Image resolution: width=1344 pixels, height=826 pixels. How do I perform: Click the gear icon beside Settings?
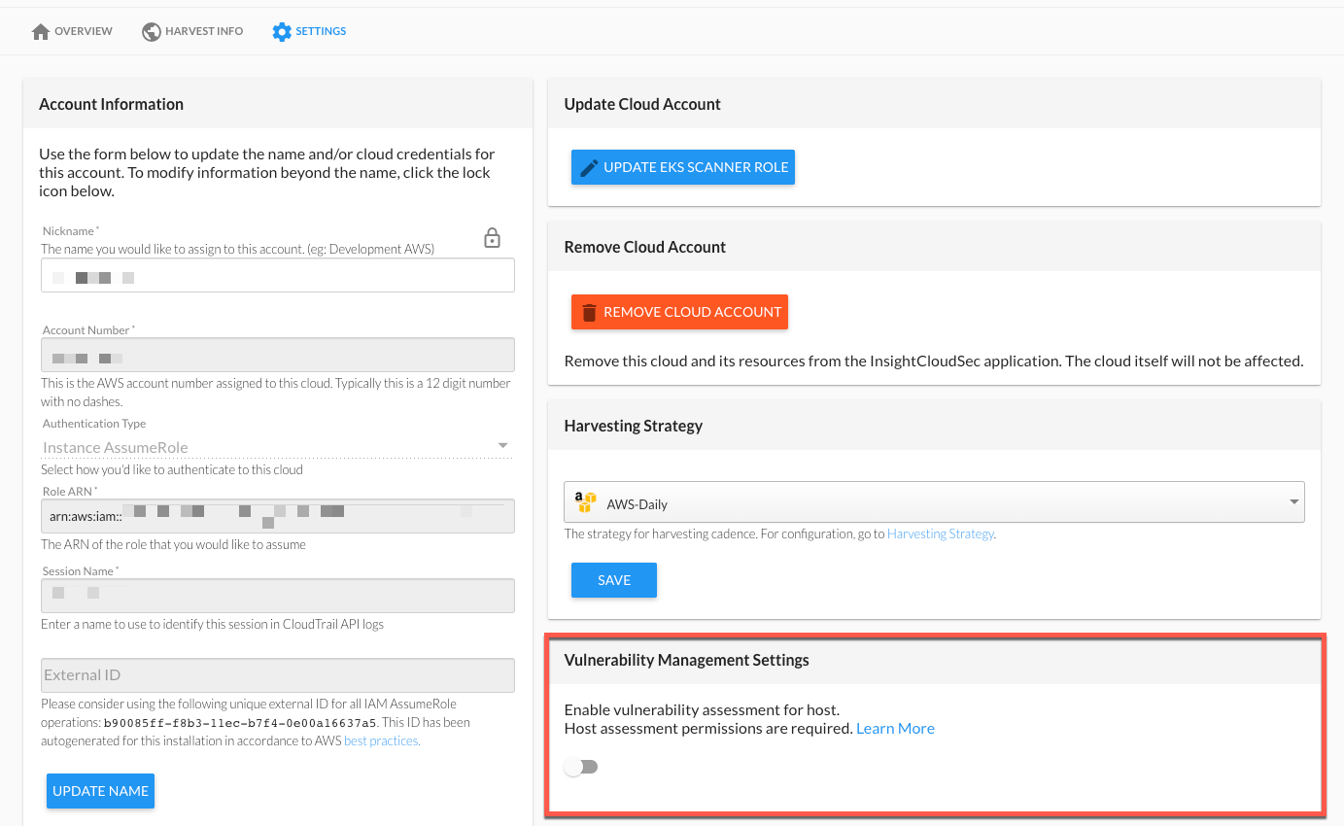(282, 32)
